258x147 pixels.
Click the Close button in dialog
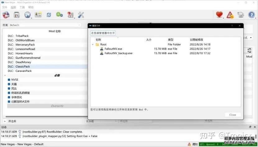(x=233, y=115)
